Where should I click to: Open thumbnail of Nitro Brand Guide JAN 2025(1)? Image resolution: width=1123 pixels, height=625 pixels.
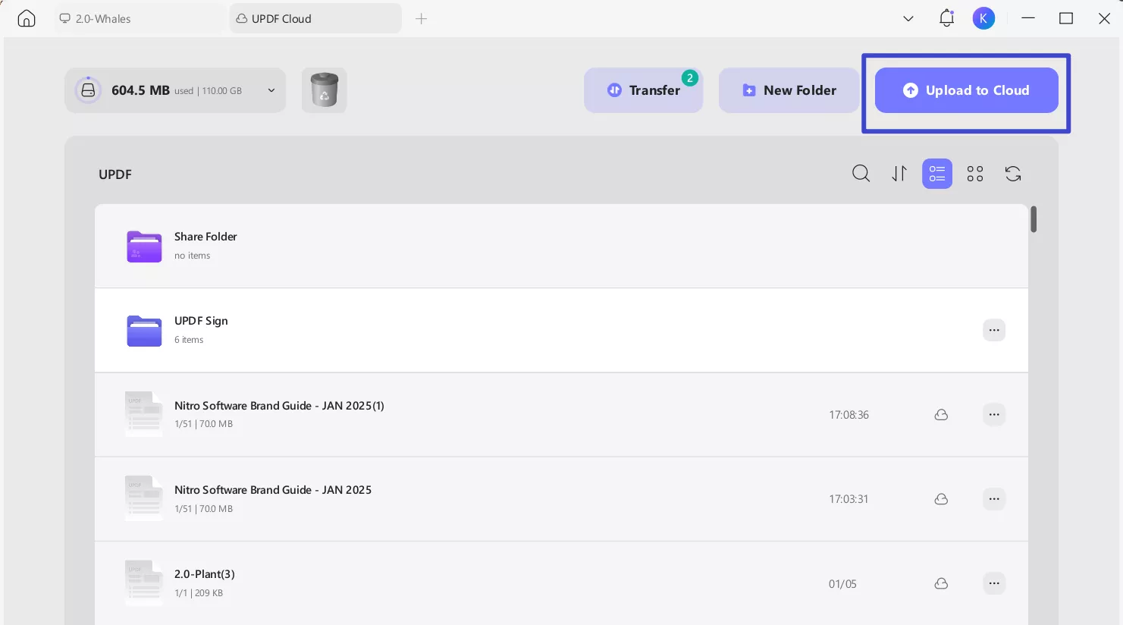point(144,414)
